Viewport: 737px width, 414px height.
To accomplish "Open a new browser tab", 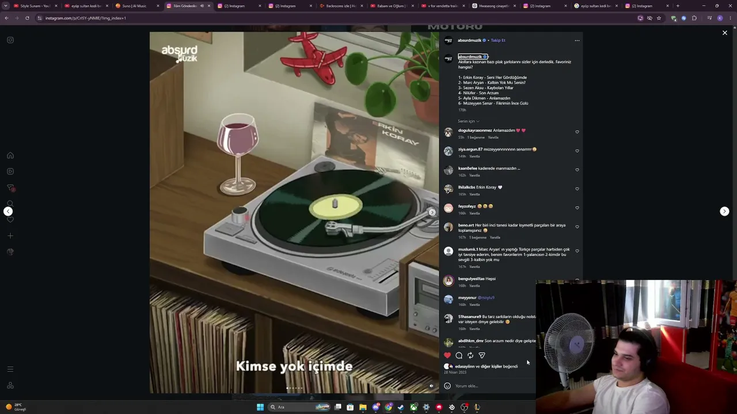I will point(678,6).
